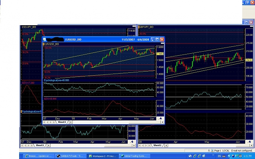Click the highlighted EUR/USD price tag 1.5663
This screenshot has width=255, height=159.
tap(160, 54)
